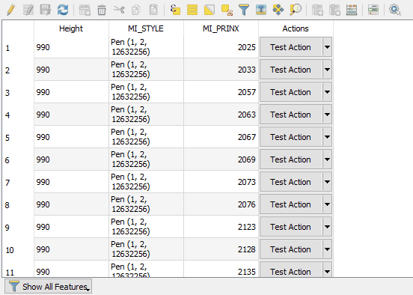
Task: Reload the table with the refresh arrows icon
Action: pos(63,10)
